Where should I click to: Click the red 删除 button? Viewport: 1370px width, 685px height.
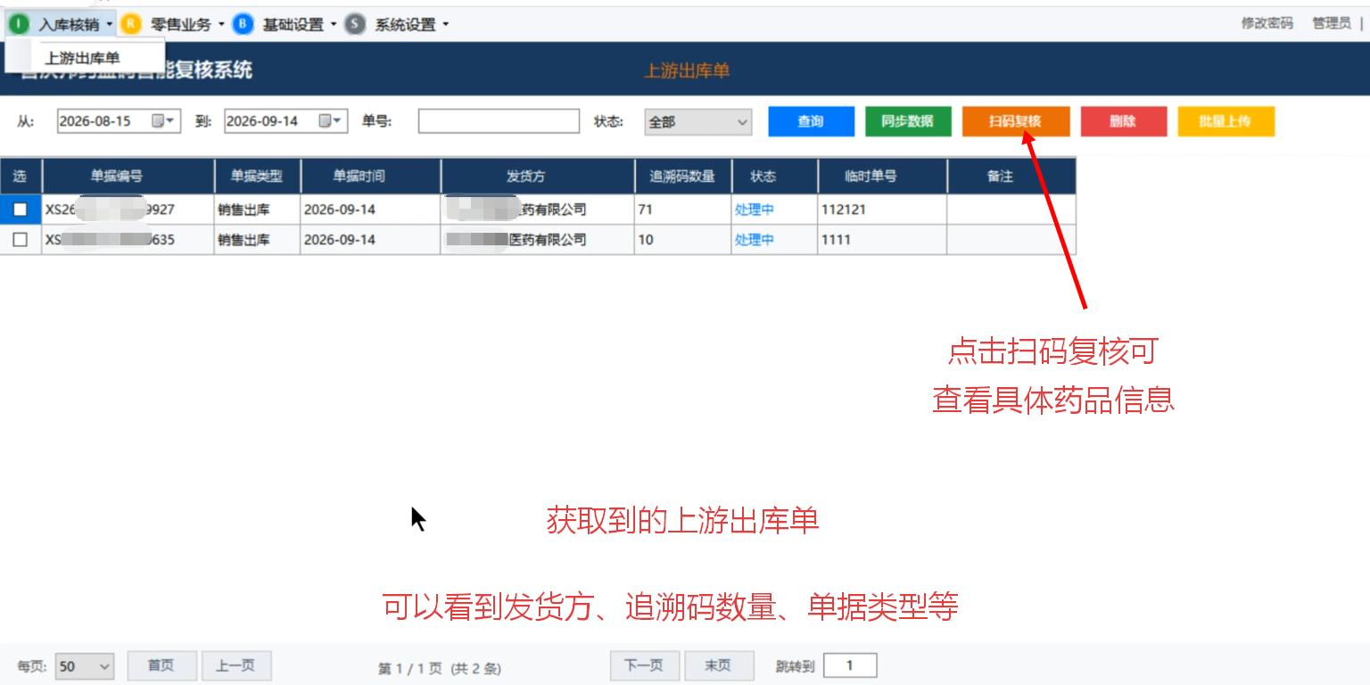pyautogui.click(x=1124, y=121)
